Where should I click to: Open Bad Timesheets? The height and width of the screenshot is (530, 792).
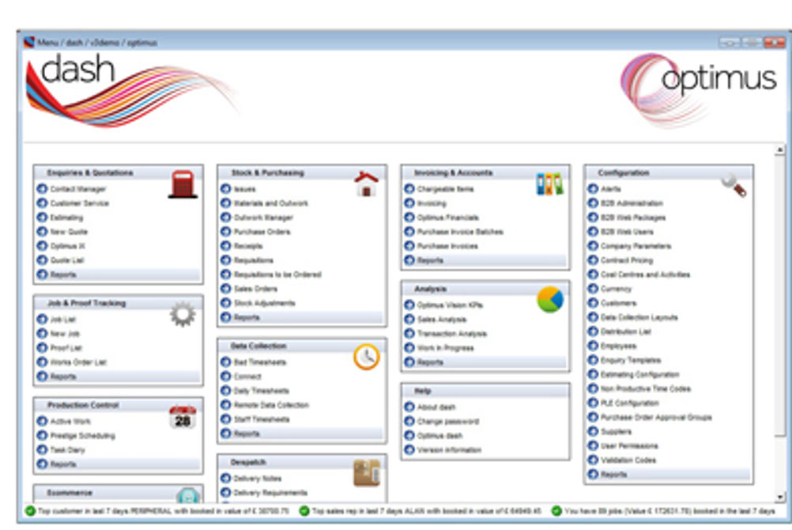(259, 362)
